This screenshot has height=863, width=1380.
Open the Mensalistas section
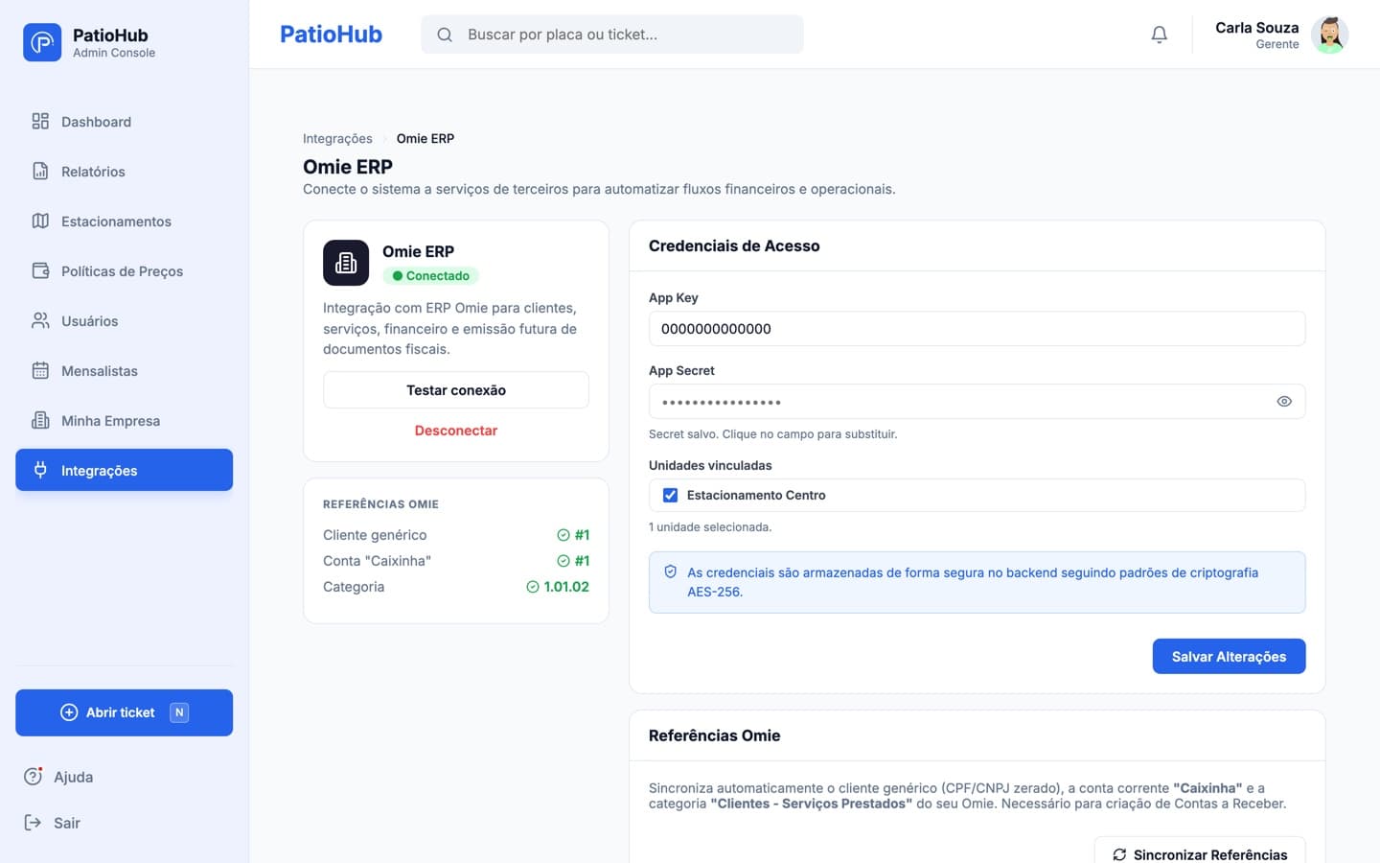(x=125, y=371)
